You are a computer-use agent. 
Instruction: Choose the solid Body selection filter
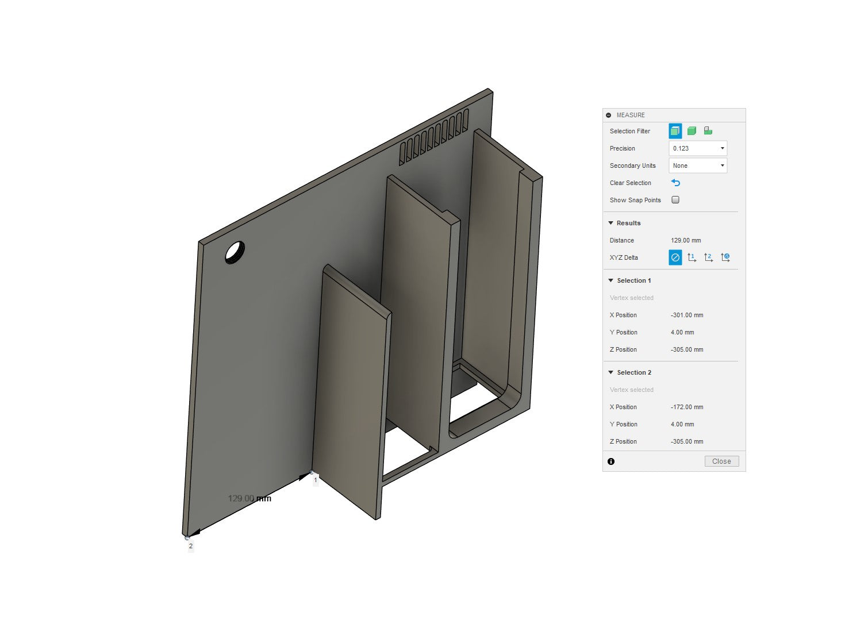[692, 131]
